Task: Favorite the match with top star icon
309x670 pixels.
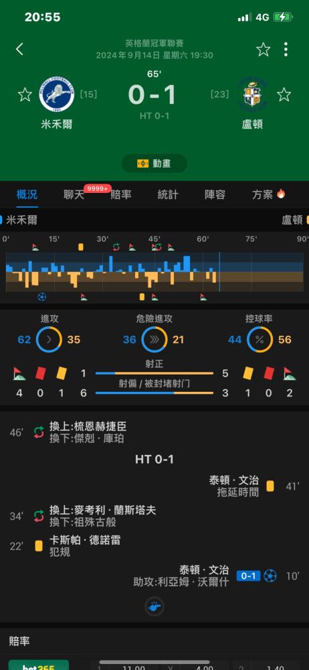Action: pos(263,50)
